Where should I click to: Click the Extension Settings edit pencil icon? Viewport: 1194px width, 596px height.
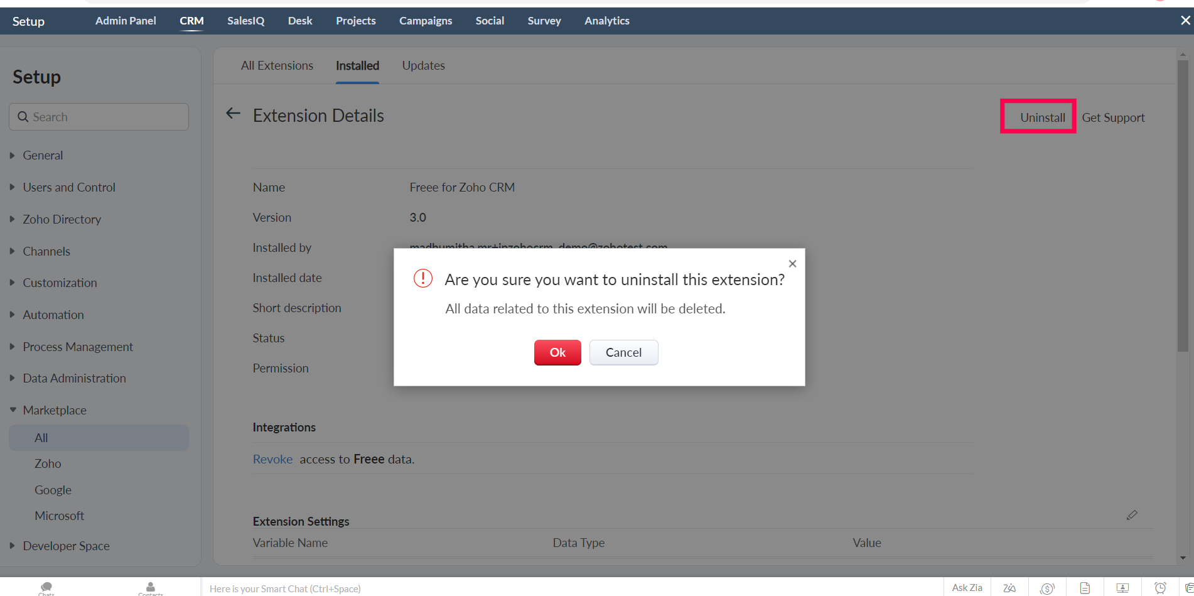[1131, 515]
